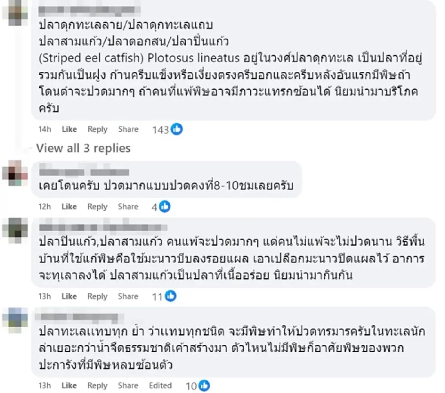Click the Edited label on the last comment

point(160,386)
